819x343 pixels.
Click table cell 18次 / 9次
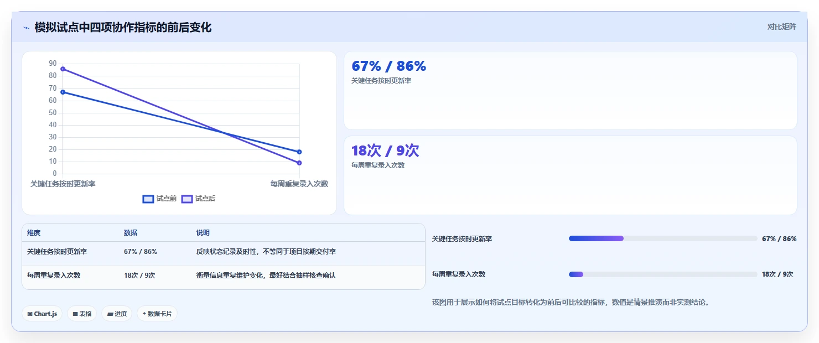[139, 276]
